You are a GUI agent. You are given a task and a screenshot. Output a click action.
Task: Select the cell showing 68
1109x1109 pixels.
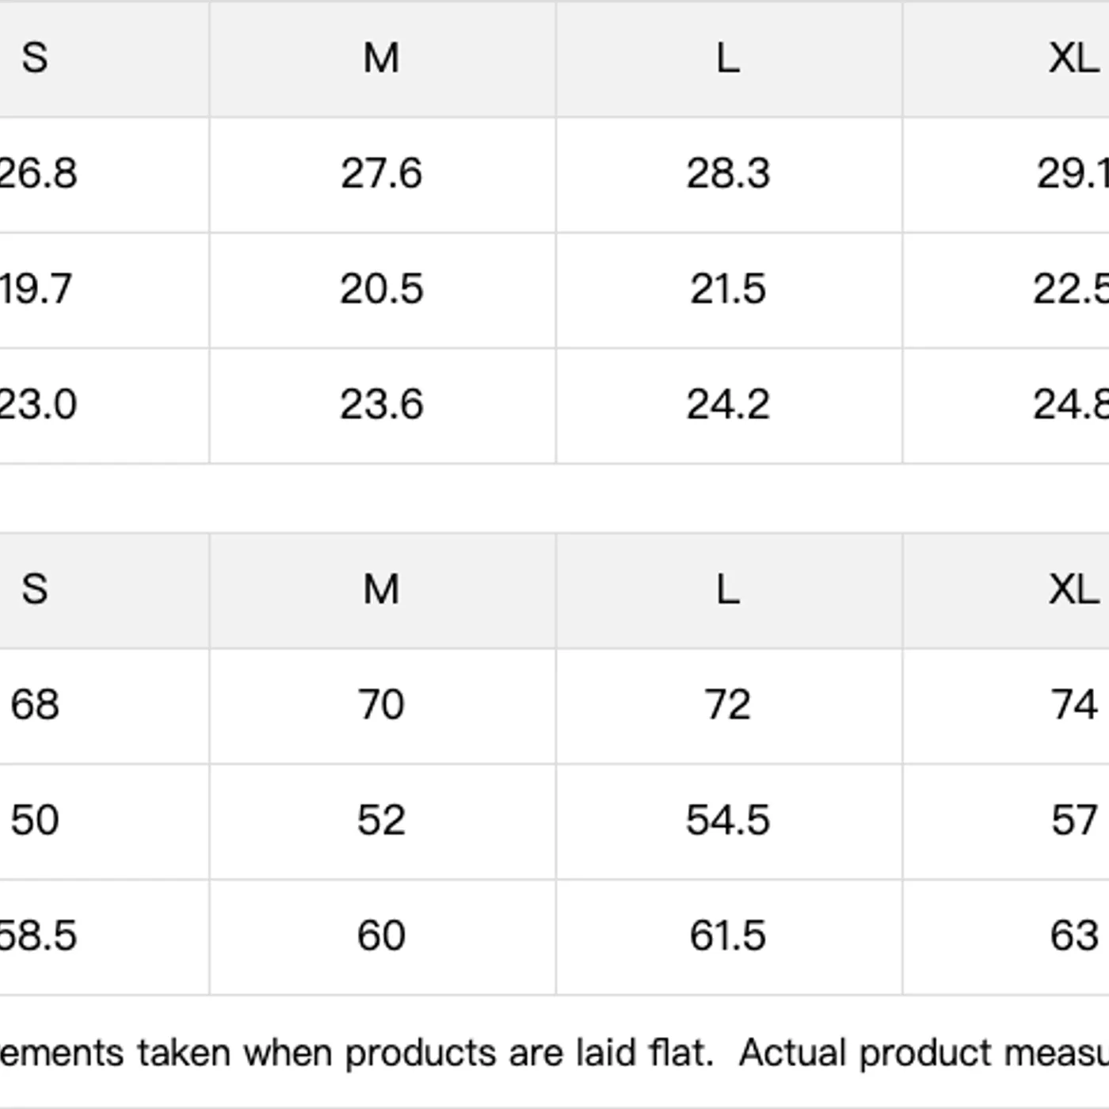(x=36, y=705)
